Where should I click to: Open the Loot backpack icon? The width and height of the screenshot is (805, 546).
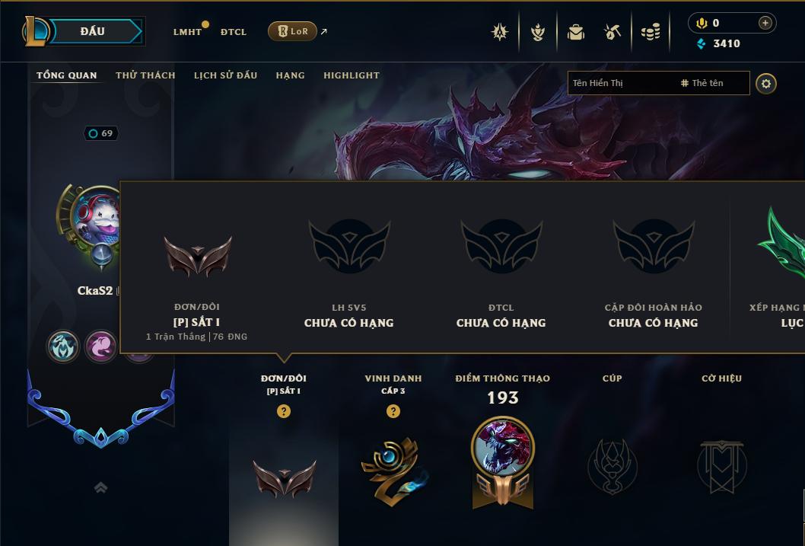tap(575, 32)
